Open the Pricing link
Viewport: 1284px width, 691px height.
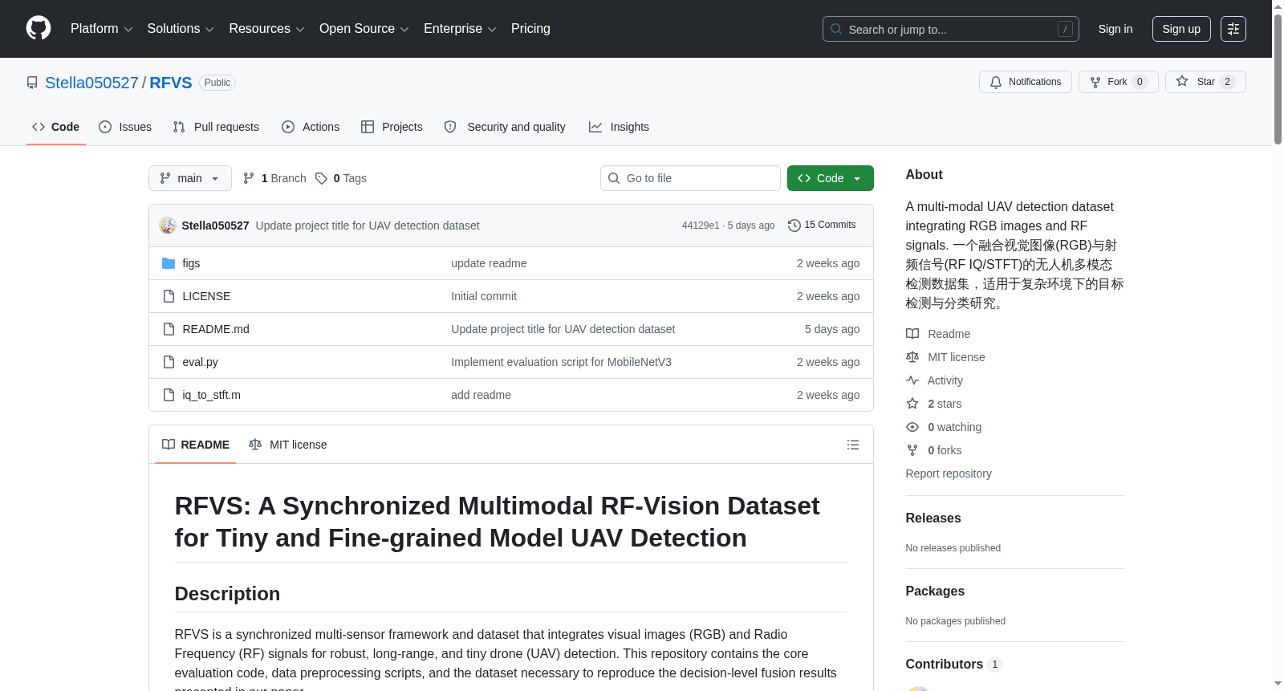[x=530, y=29]
